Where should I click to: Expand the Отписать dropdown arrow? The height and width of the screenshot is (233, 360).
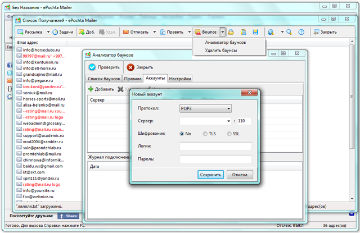tap(155, 32)
